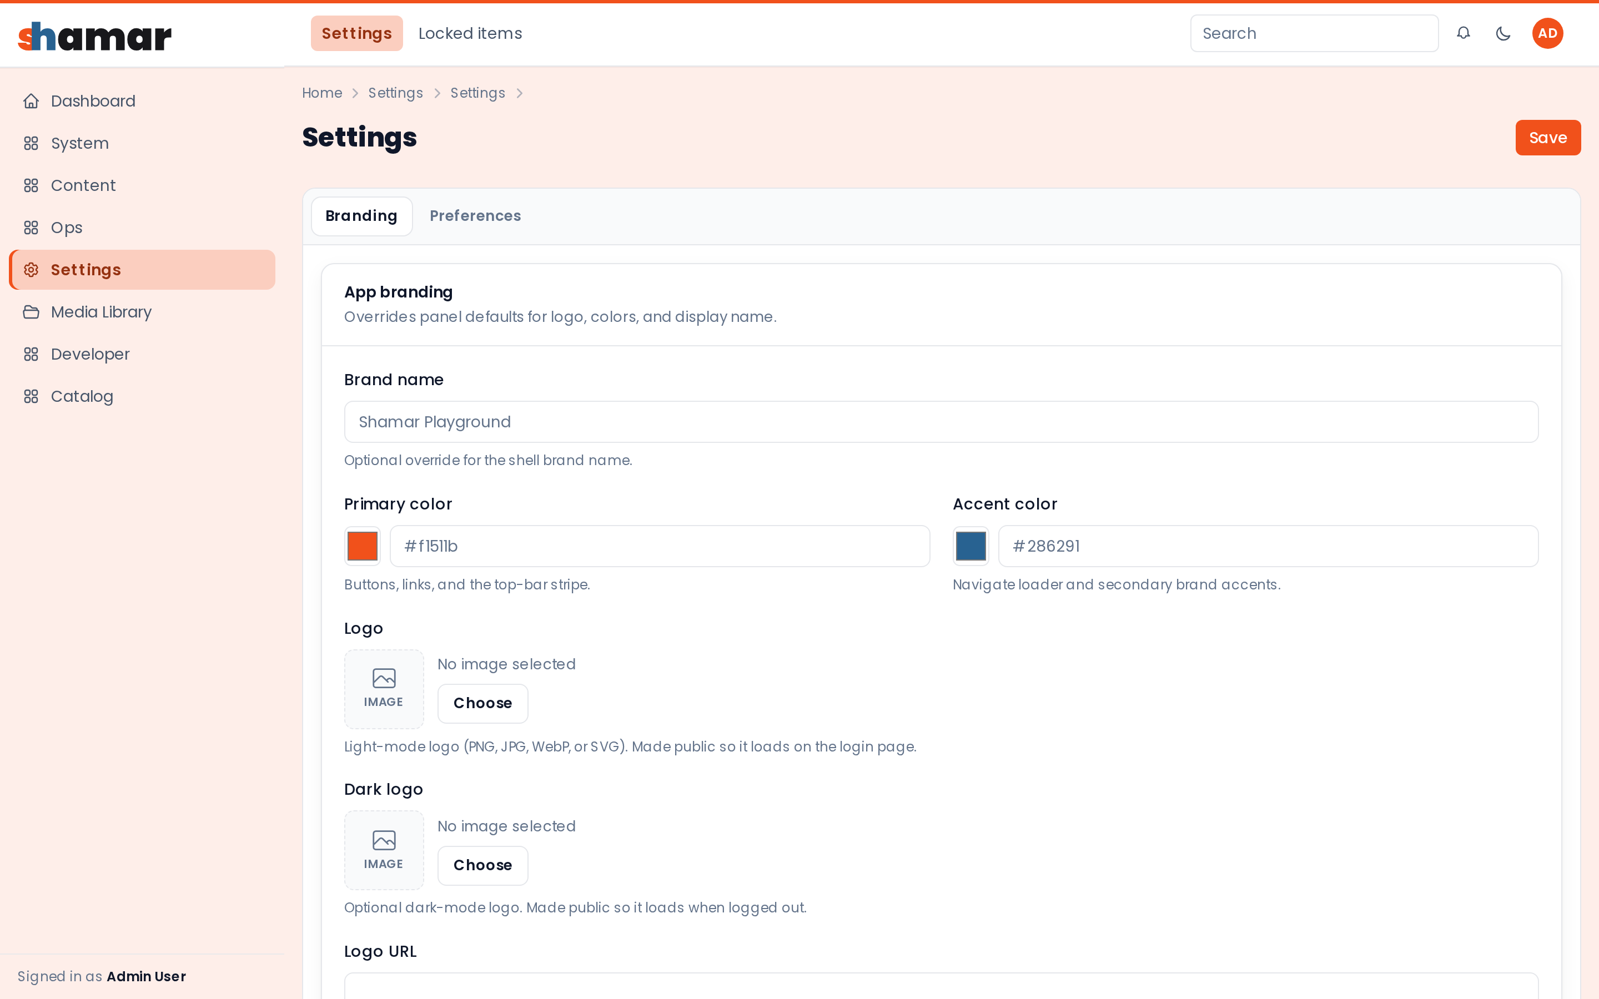This screenshot has width=1599, height=999.
Task: Click the second Settings breadcrumb link
Action: 477,93
